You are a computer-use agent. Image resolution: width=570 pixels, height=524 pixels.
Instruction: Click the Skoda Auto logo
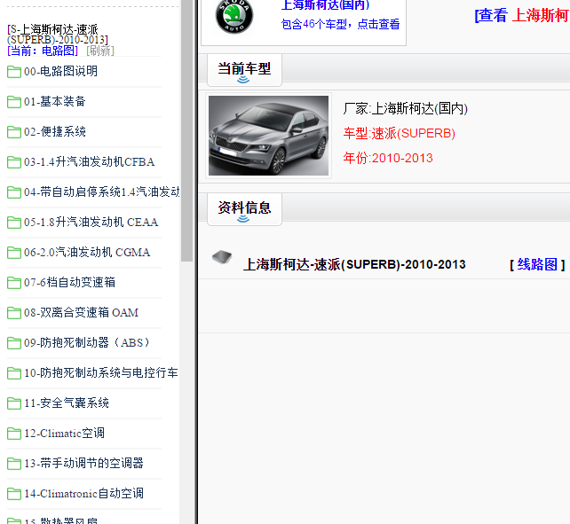pos(234,16)
